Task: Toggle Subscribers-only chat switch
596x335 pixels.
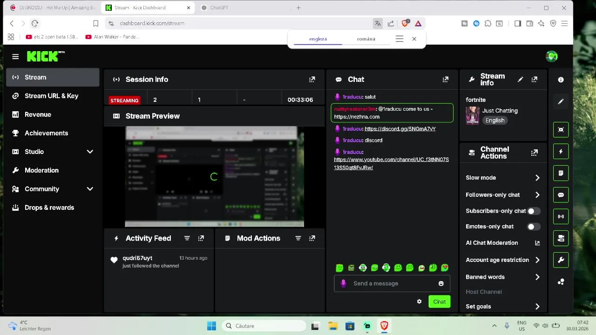Action: [534, 211]
